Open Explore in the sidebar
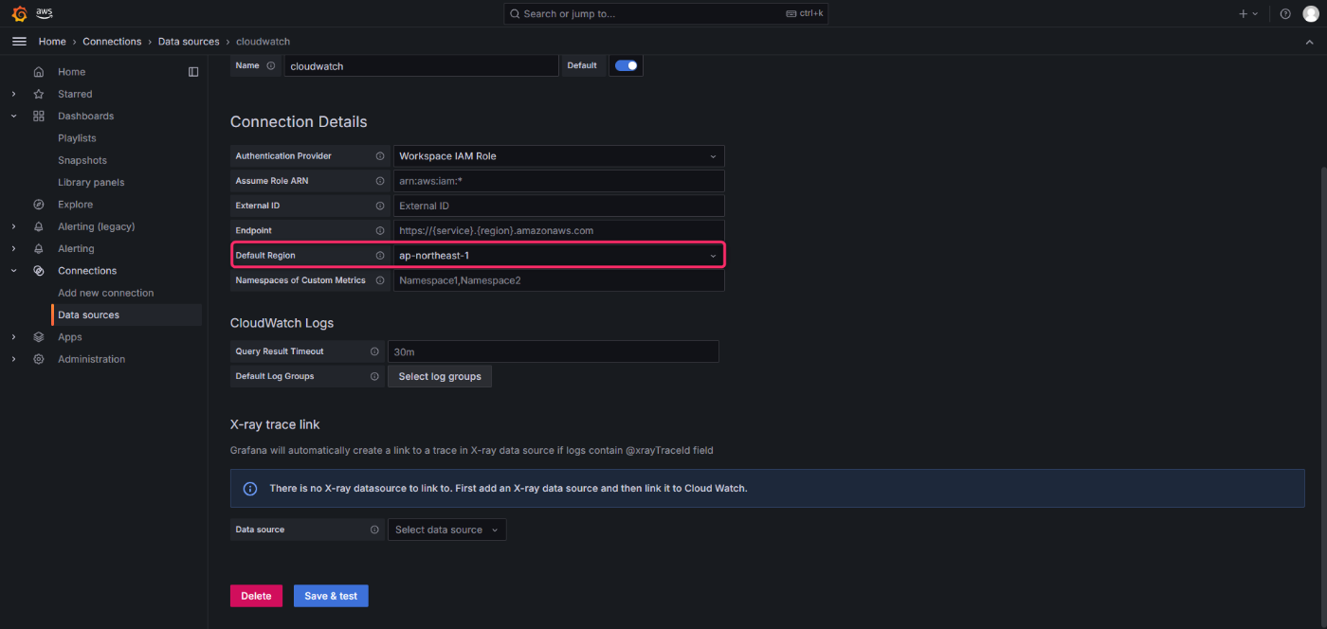1327x629 pixels. coord(75,205)
